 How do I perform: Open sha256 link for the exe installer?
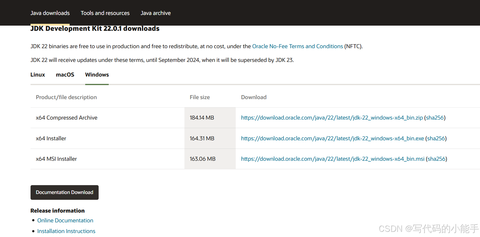point(436,138)
